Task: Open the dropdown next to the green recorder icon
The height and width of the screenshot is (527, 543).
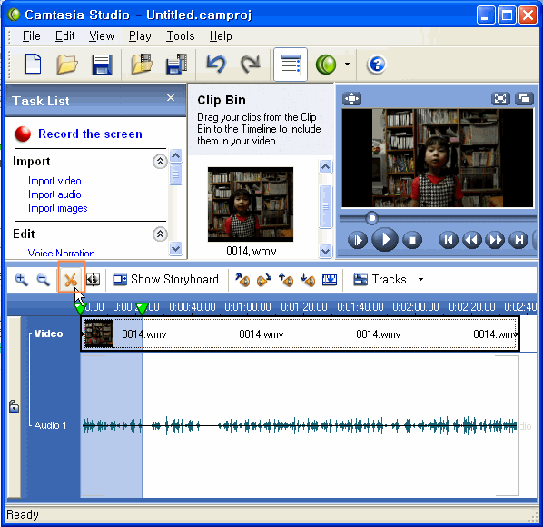Action: point(347,65)
